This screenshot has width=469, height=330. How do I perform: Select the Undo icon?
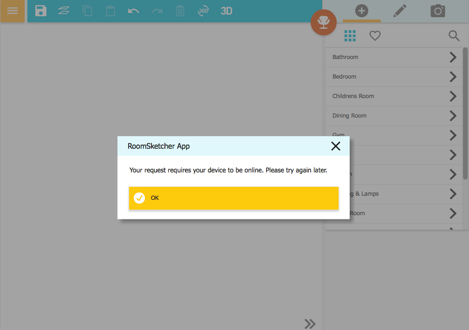coord(134,11)
